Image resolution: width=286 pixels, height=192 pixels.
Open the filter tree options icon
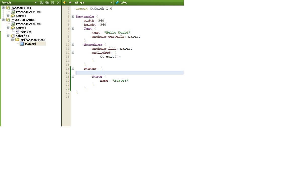click(x=41, y=3)
